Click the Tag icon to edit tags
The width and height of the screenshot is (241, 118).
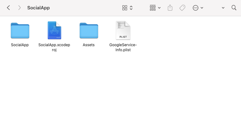182,8
